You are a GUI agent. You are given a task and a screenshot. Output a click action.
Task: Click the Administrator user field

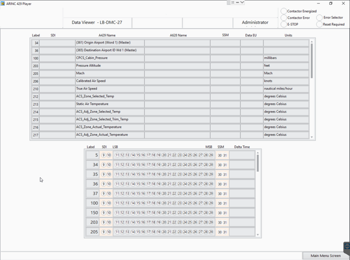tap(255, 22)
